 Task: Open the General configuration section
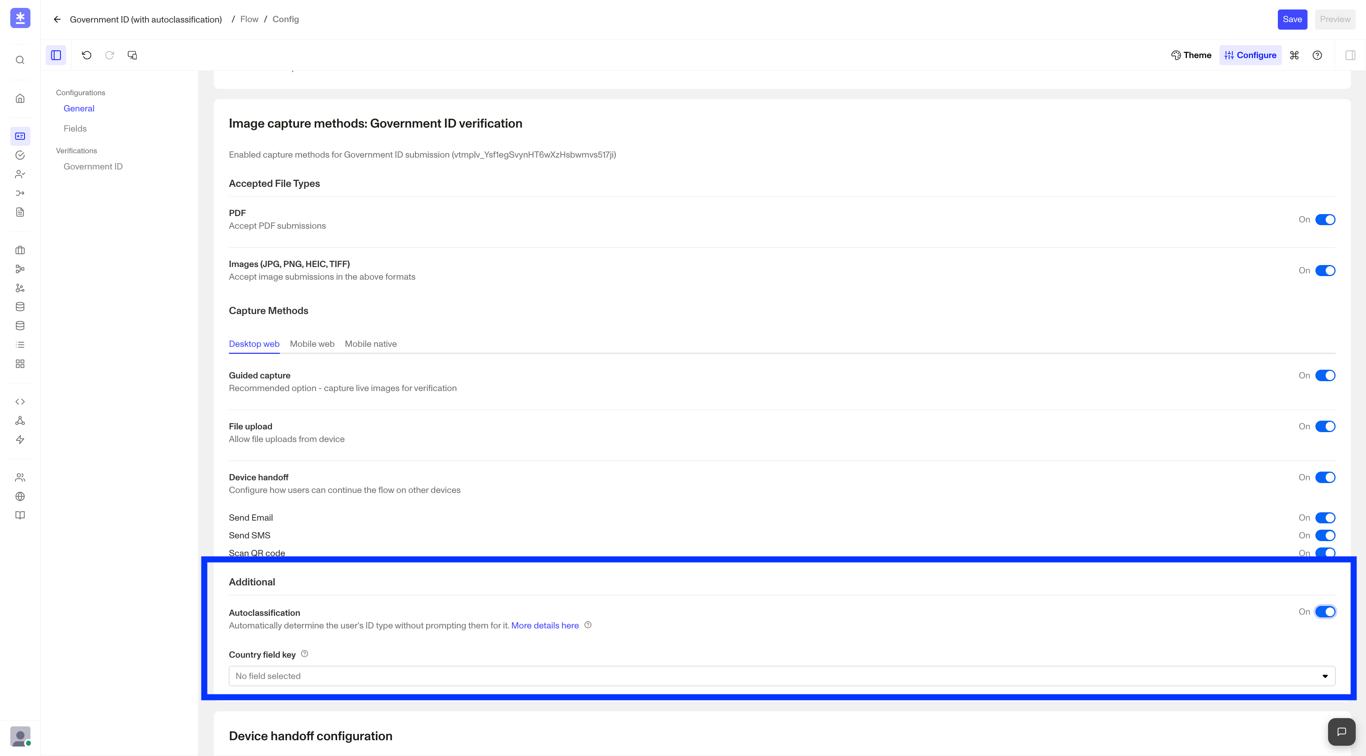(79, 109)
